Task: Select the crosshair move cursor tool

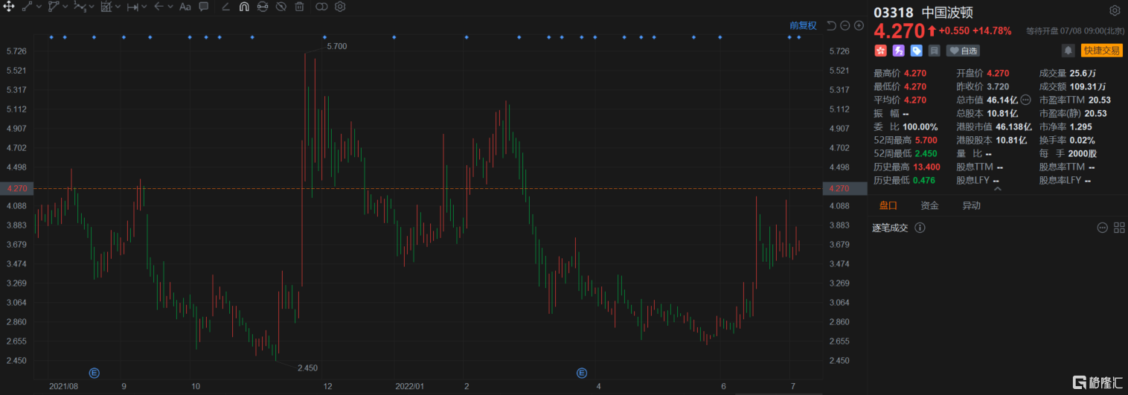Action: point(9,7)
